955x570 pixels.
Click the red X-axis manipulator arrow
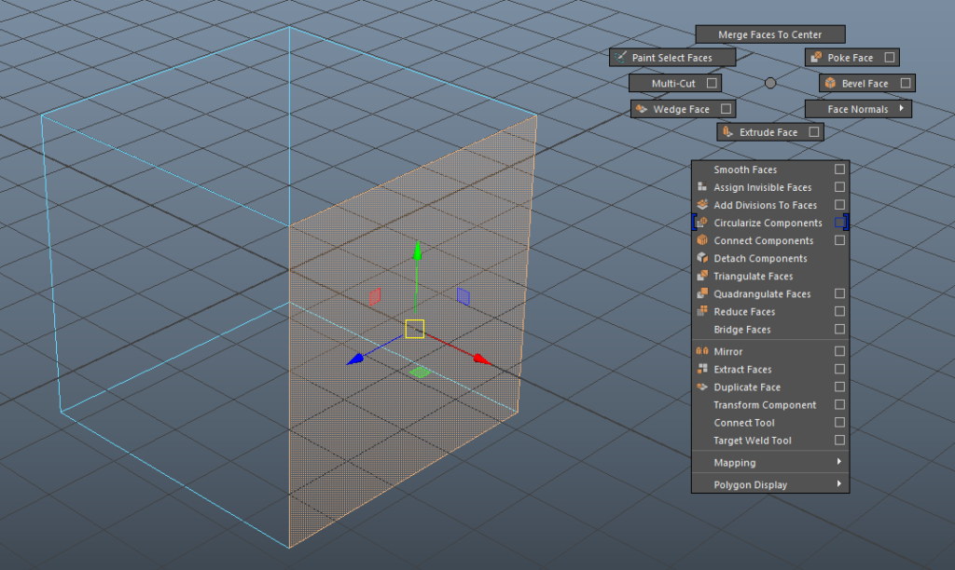(482, 360)
